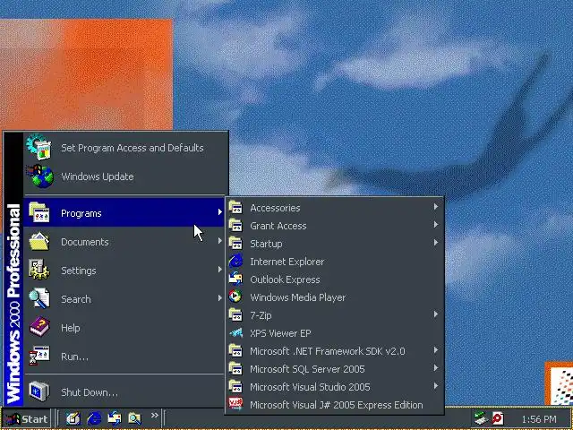Click the Grant Access folder icon

[x=235, y=225]
